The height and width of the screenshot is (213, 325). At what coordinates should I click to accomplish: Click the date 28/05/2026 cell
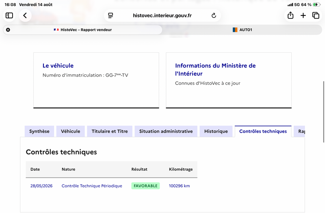(41, 186)
